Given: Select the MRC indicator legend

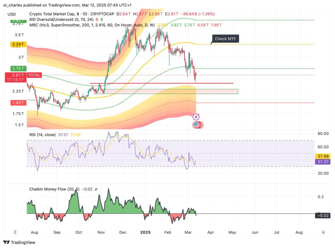Looking at the screenshot, I should 92,25.
